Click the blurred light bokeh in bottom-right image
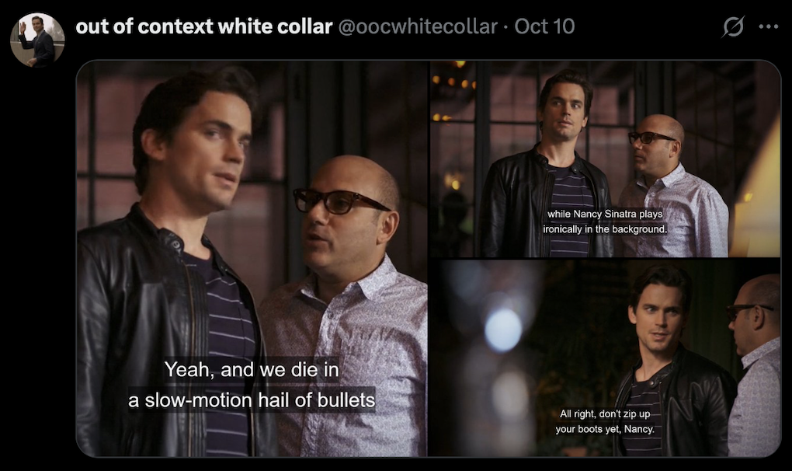Image resolution: width=792 pixels, height=471 pixels. (x=503, y=330)
